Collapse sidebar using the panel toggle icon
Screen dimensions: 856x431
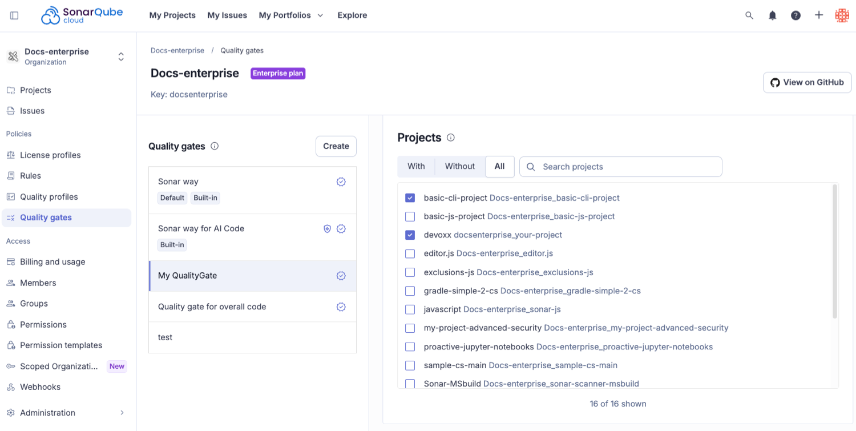coord(14,15)
